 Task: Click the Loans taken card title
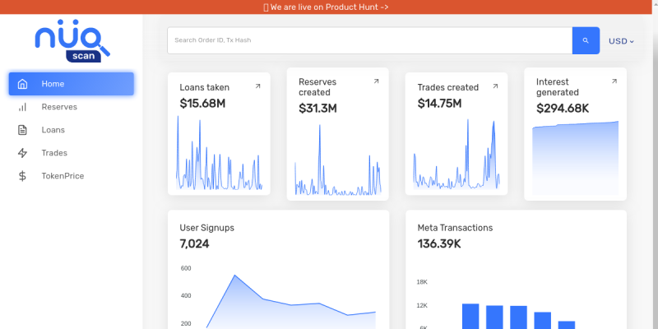click(204, 88)
